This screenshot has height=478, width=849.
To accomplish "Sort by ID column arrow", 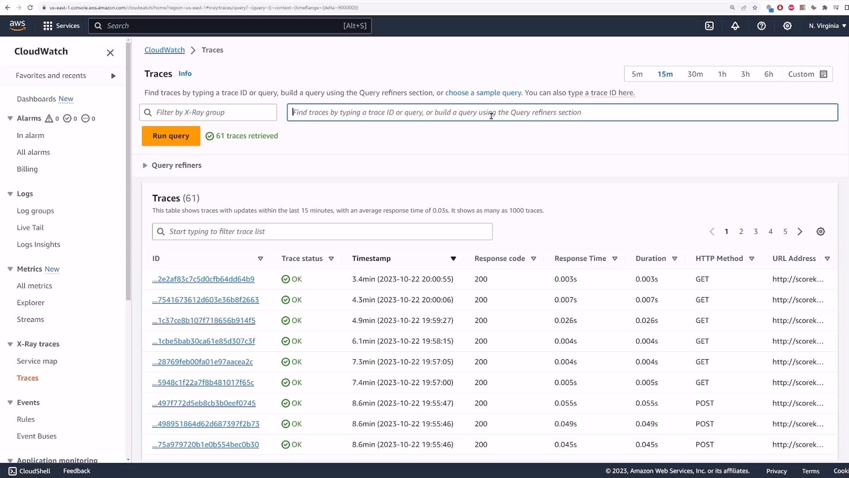I will pos(260,258).
